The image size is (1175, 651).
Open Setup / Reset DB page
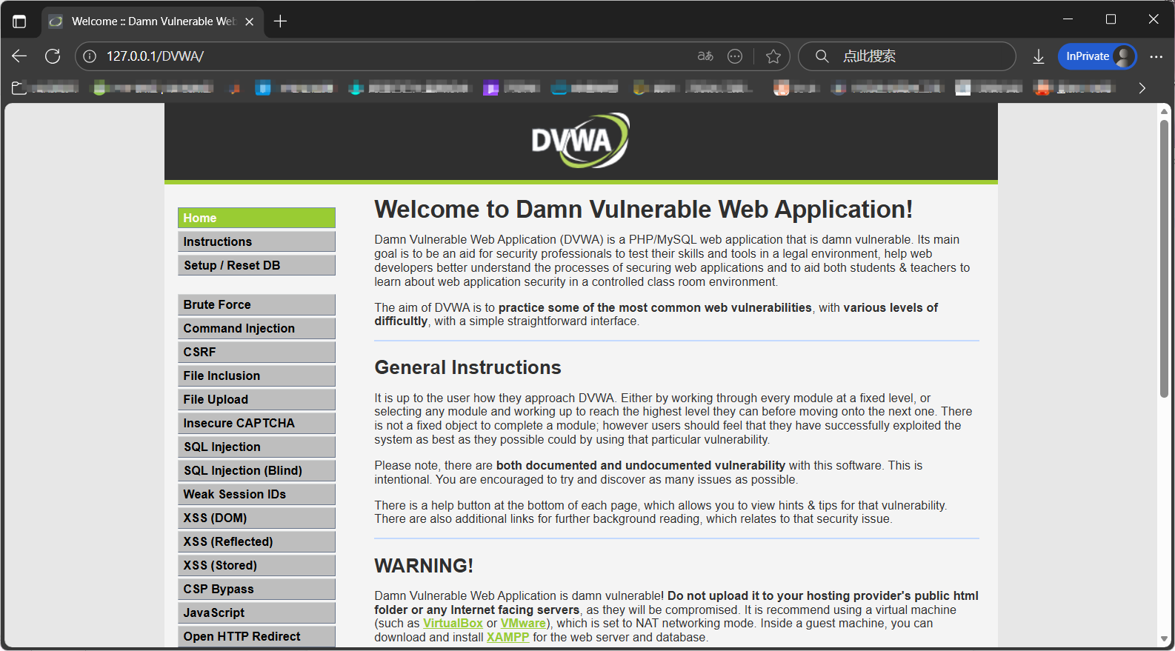pyautogui.click(x=256, y=265)
